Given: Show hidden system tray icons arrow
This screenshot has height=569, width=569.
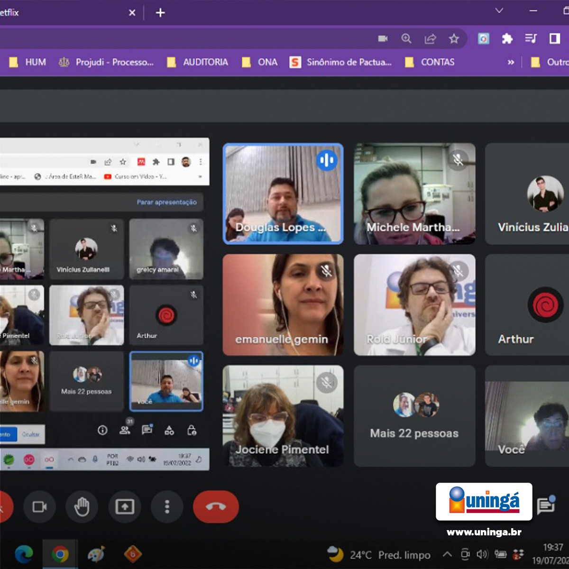Looking at the screenshot, I should point(447,554).
